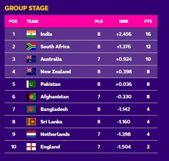This screenshot has height=161, width=169.
Task: Select the Afghanistan team name
Action: coord(54,97)
